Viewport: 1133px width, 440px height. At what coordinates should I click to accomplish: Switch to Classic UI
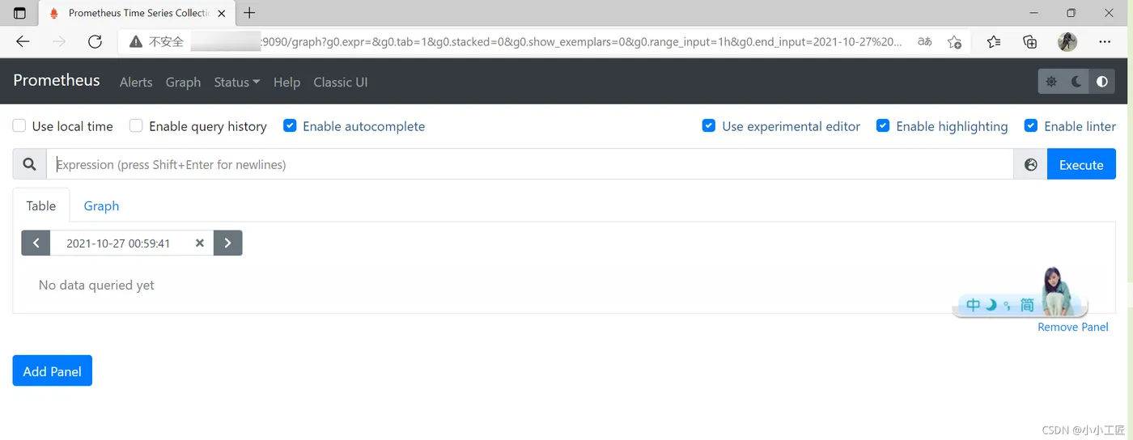pos(341,82)
